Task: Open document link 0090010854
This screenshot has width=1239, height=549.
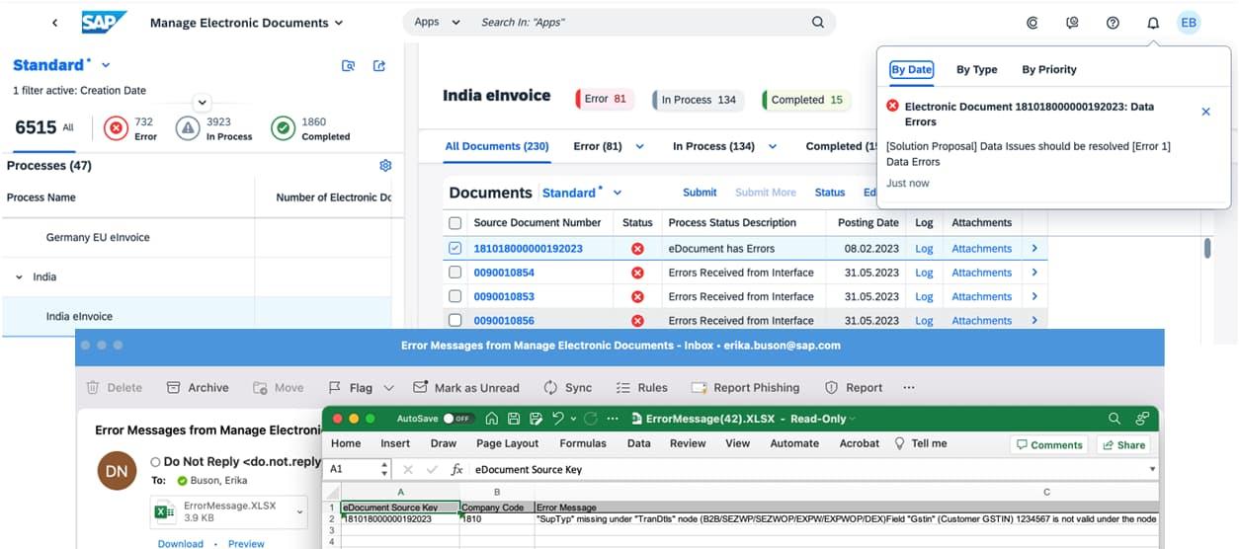Action: (x=504, y=273)
